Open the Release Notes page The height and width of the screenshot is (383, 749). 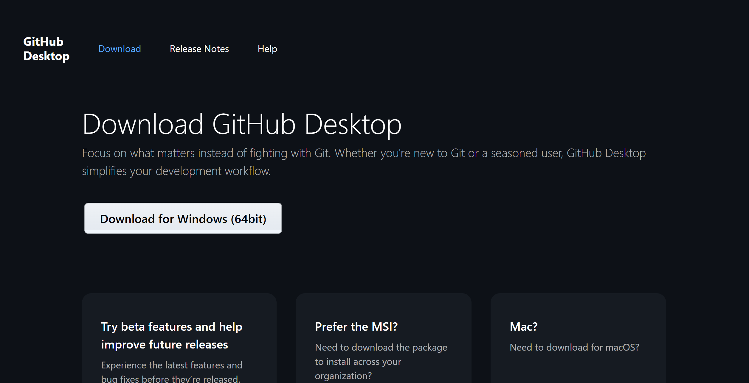pyautogui.click(x=199, y=49)
